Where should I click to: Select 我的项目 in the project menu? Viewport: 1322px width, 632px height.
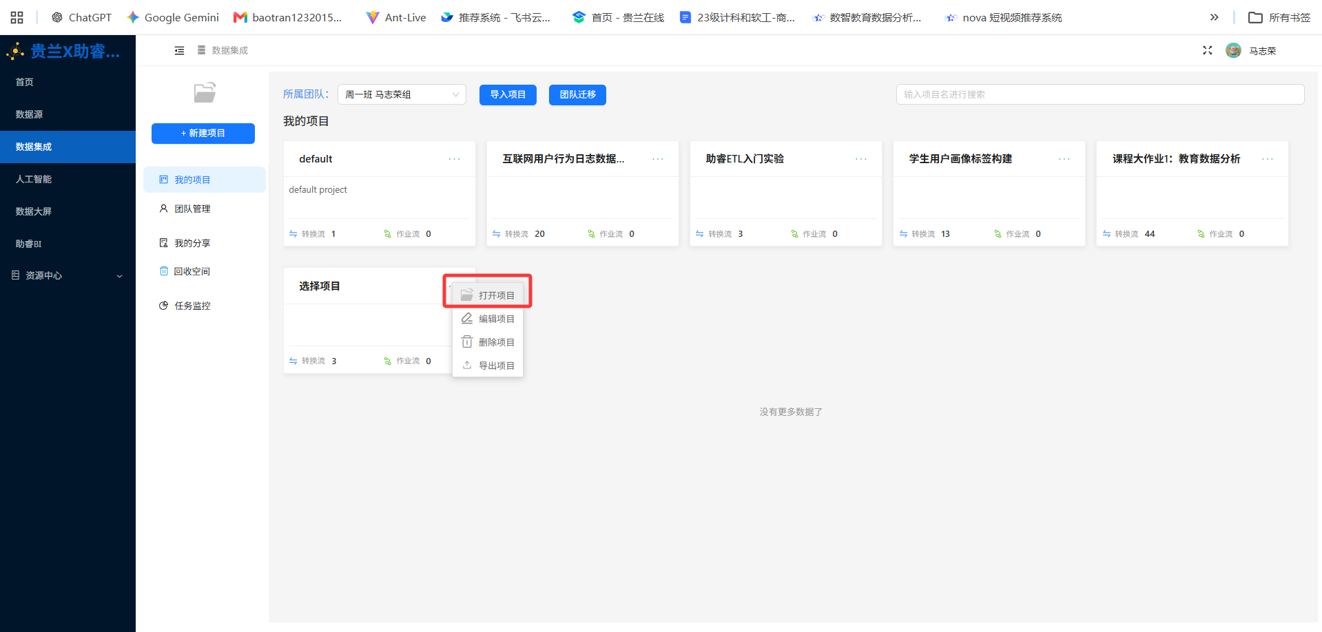coord(204,180)
